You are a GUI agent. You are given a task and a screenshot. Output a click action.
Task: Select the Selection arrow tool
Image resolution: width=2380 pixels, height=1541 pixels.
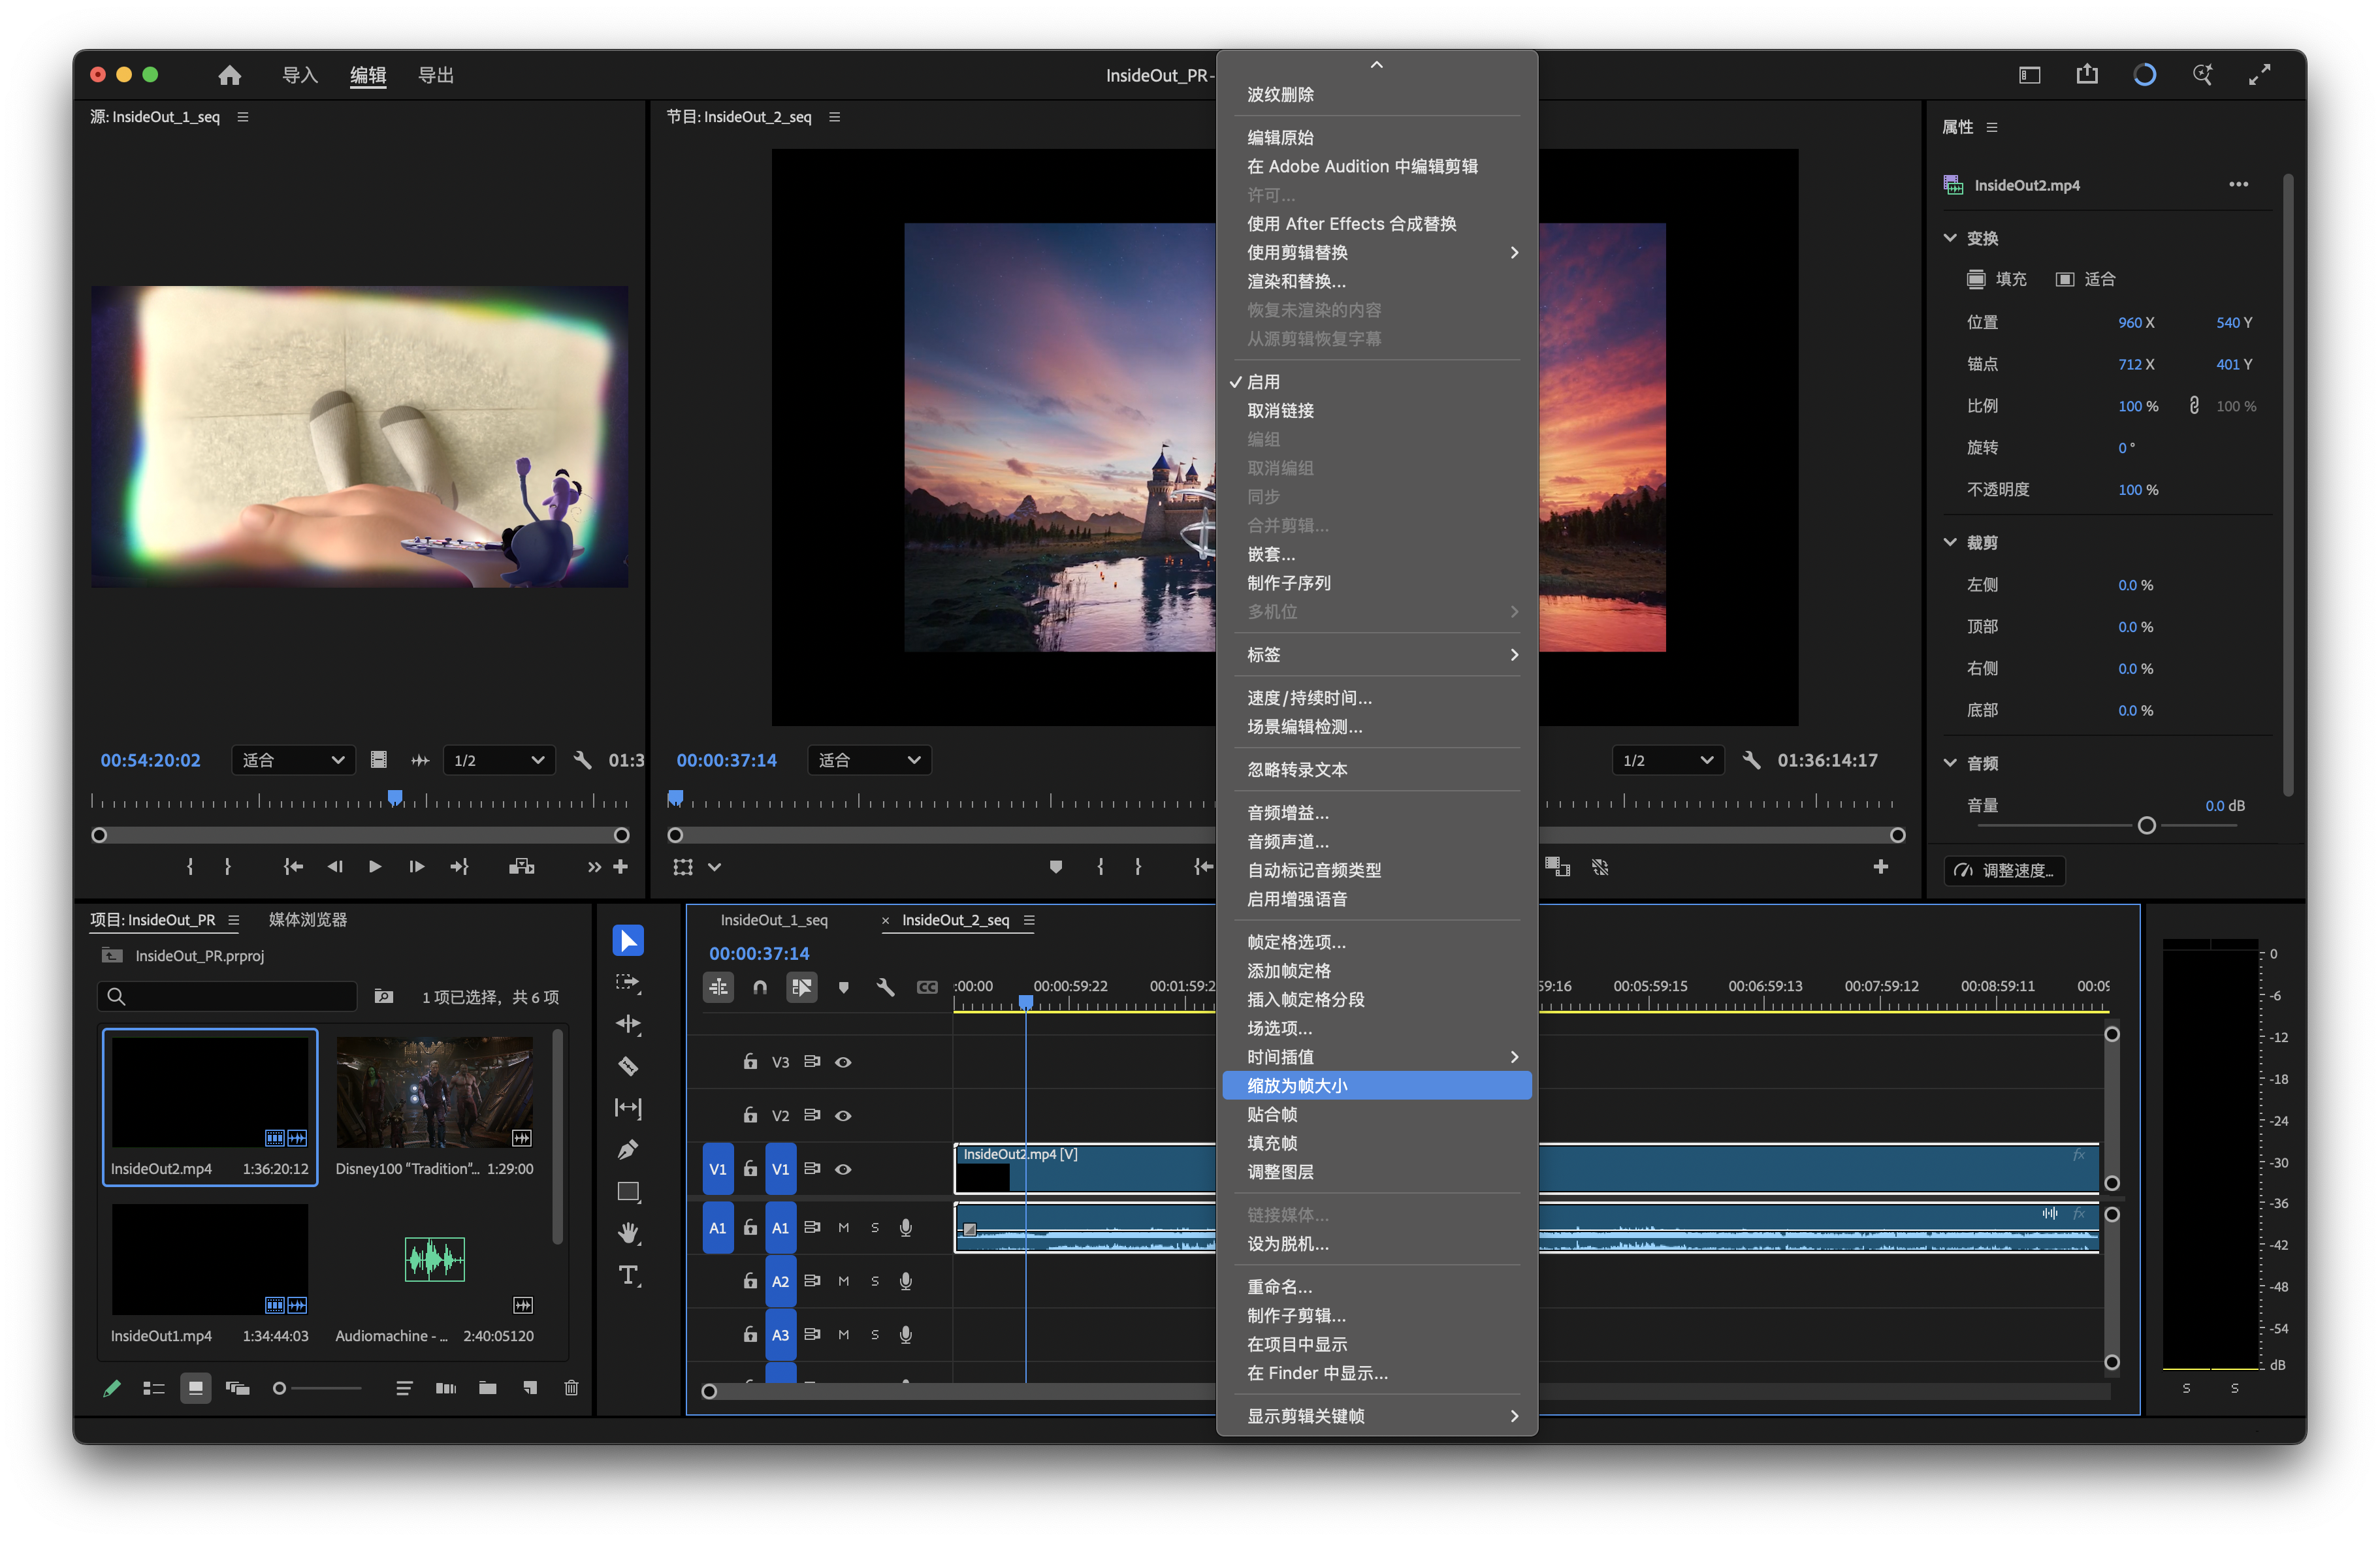(628, 940)
